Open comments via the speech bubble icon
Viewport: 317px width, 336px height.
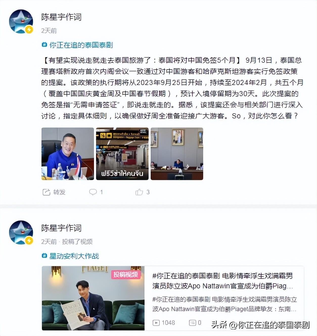tap(93, 192)
